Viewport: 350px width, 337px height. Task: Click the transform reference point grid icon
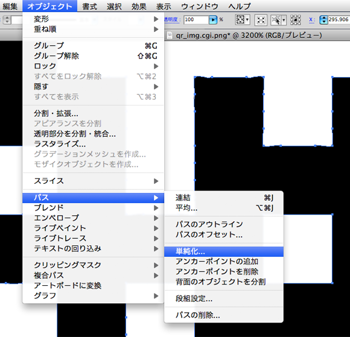coord(295,20)
